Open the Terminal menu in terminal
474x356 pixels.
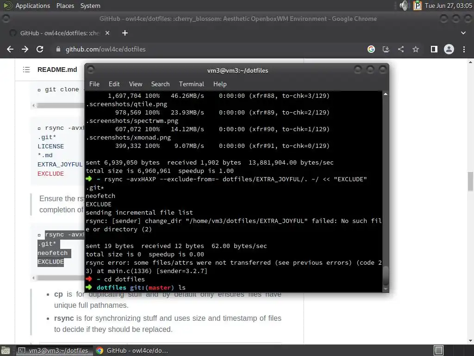coord(191,84)
